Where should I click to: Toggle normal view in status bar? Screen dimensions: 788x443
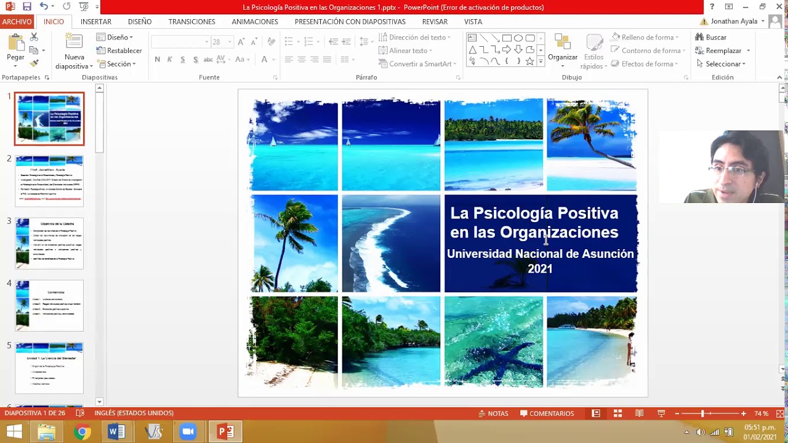tap(596, 413)
